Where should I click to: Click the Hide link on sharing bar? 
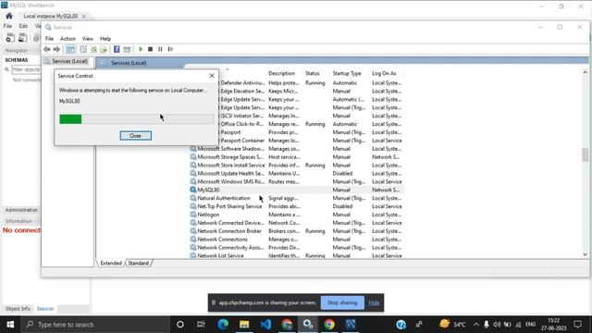point(374,302)
